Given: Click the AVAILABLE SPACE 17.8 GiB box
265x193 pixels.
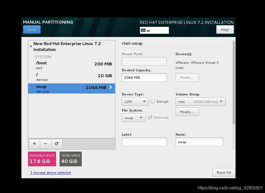Looking at the screenshot, I should (42, 159).
